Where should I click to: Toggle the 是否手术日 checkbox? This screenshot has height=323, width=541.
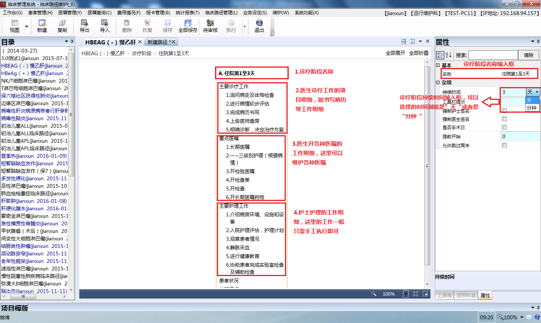(504, 127)
